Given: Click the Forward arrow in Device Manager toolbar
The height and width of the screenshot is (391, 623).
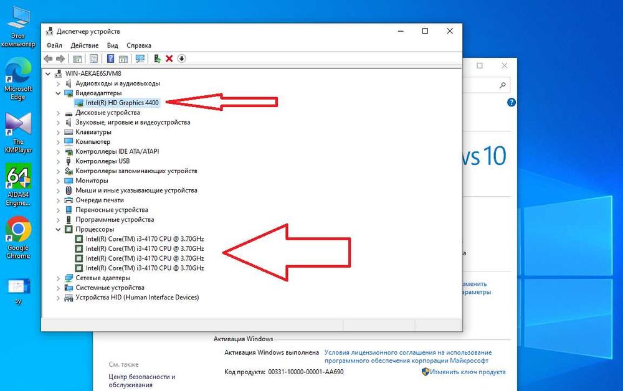Looking at the screenshot, I should [x=60, y=59].
